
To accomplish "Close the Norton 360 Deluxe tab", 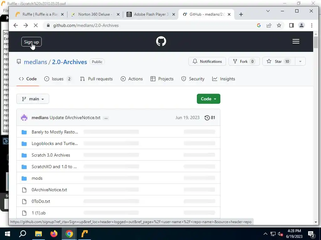I will point(118,14).
